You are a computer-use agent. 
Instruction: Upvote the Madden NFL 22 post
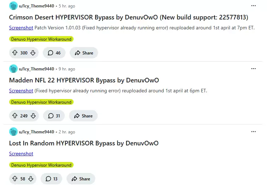15,116
